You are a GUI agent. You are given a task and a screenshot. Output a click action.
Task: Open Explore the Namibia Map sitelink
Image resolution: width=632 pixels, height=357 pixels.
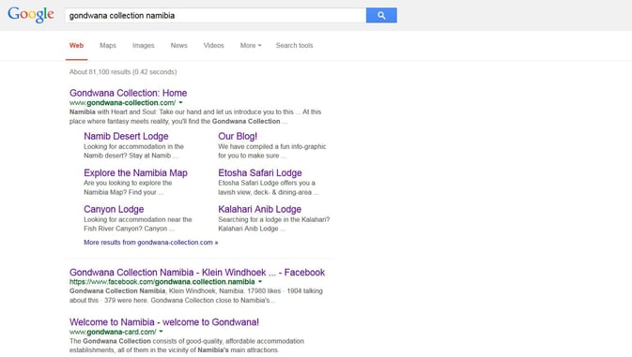pyautogui.click(x=135, y=172)
